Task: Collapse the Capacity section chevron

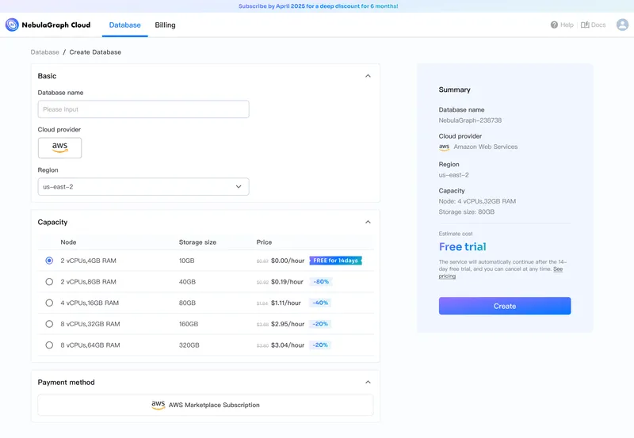Action: pyautogui.click(x=368, y=223)
